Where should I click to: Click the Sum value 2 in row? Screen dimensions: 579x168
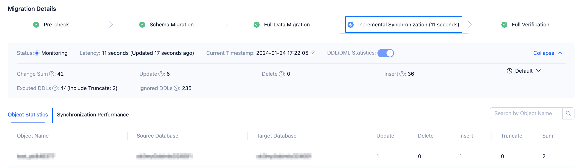[x=544, y=156]
